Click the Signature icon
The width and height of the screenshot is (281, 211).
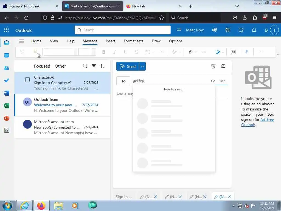coord(218,52)
